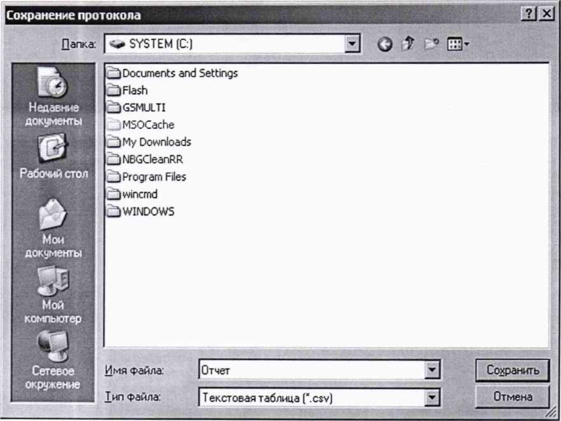Screen dimensions: 561x421
Task: Click the Сохранить button
Action: click(x=512, y=369)
